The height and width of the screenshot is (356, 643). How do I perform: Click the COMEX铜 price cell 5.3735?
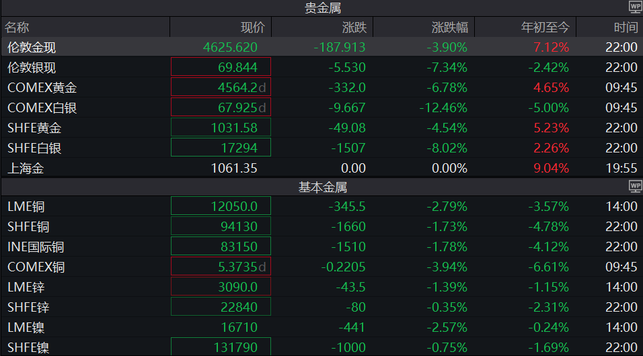(x=221, y=267)
